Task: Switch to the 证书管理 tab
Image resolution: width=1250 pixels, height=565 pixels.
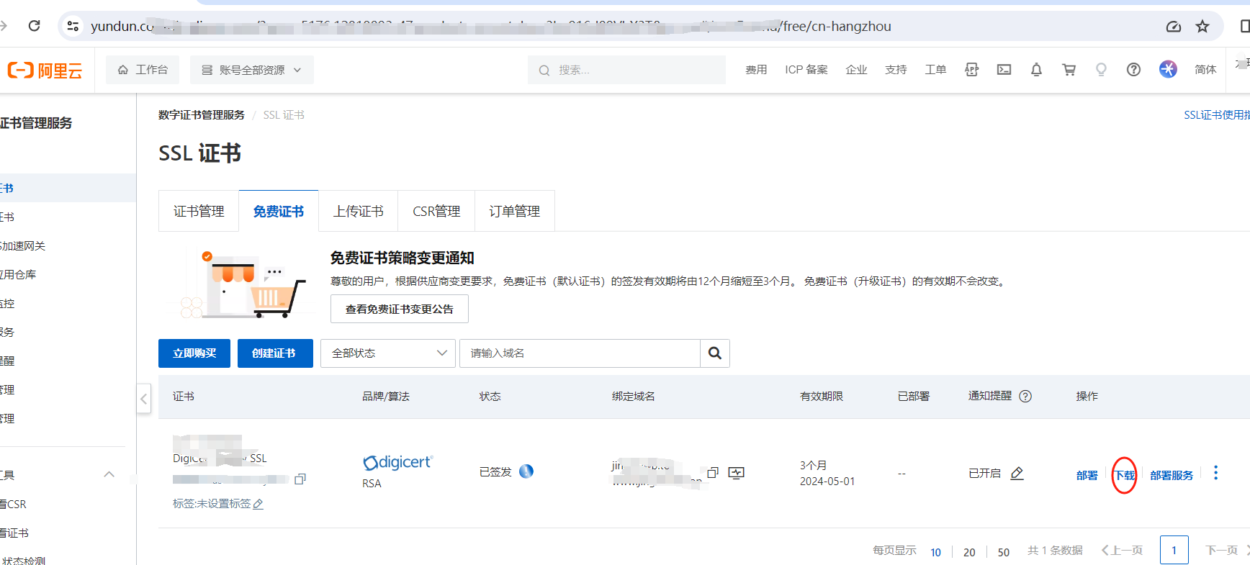Action: click(199, 211)
